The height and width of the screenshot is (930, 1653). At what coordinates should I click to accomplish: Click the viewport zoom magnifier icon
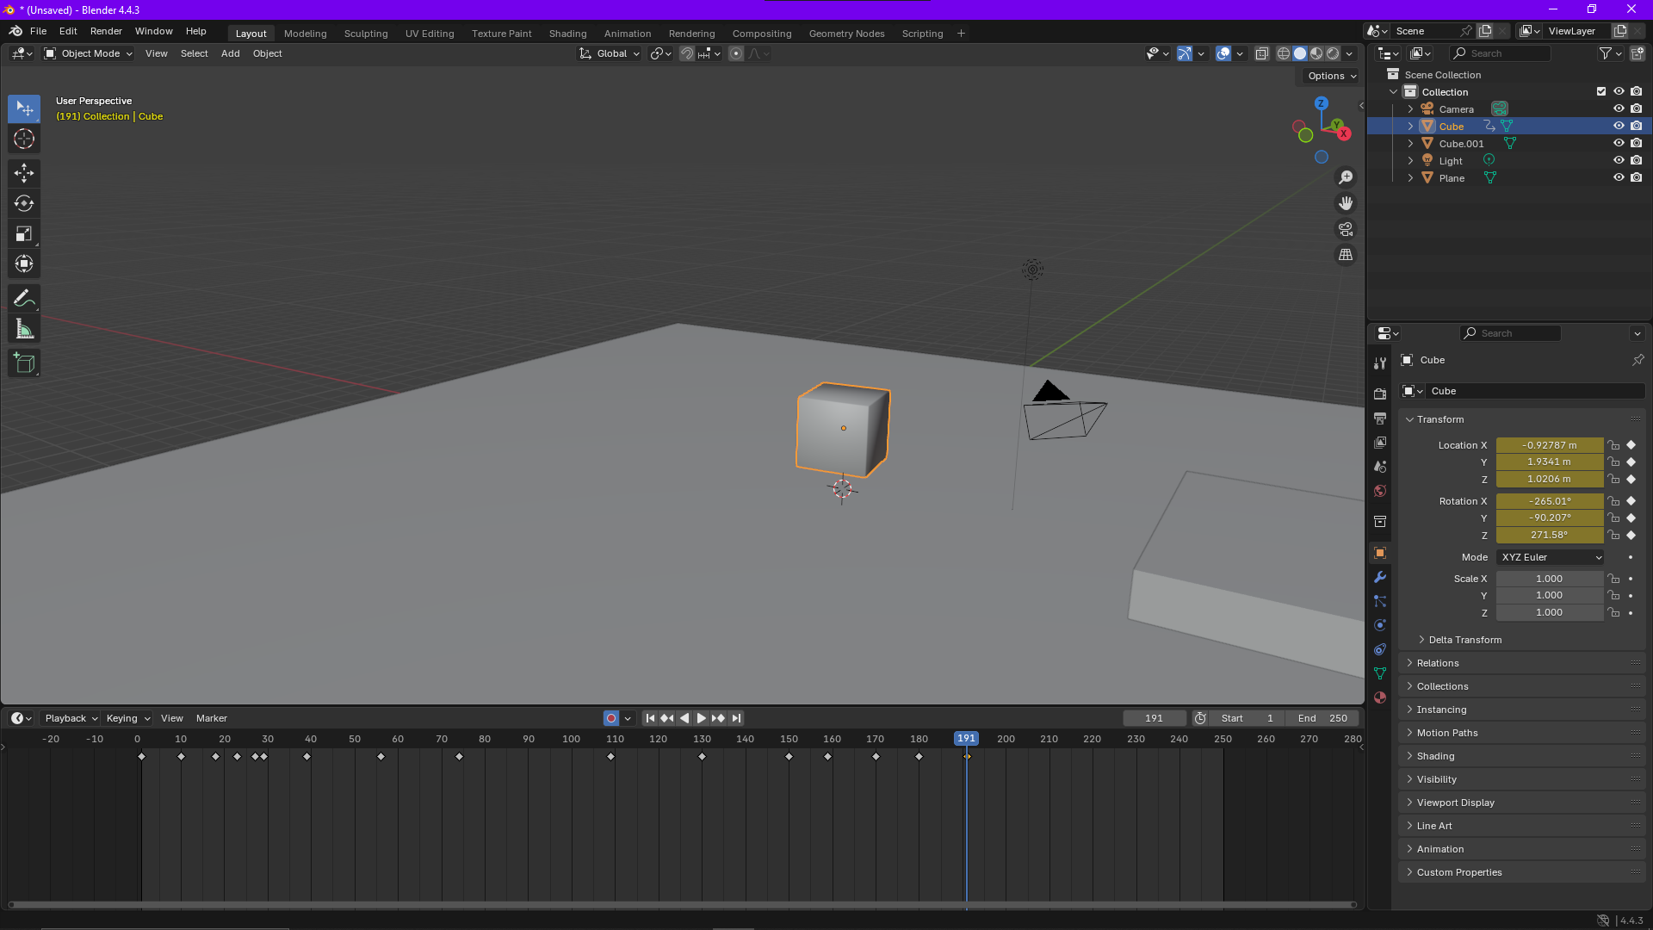[1346, 177]
